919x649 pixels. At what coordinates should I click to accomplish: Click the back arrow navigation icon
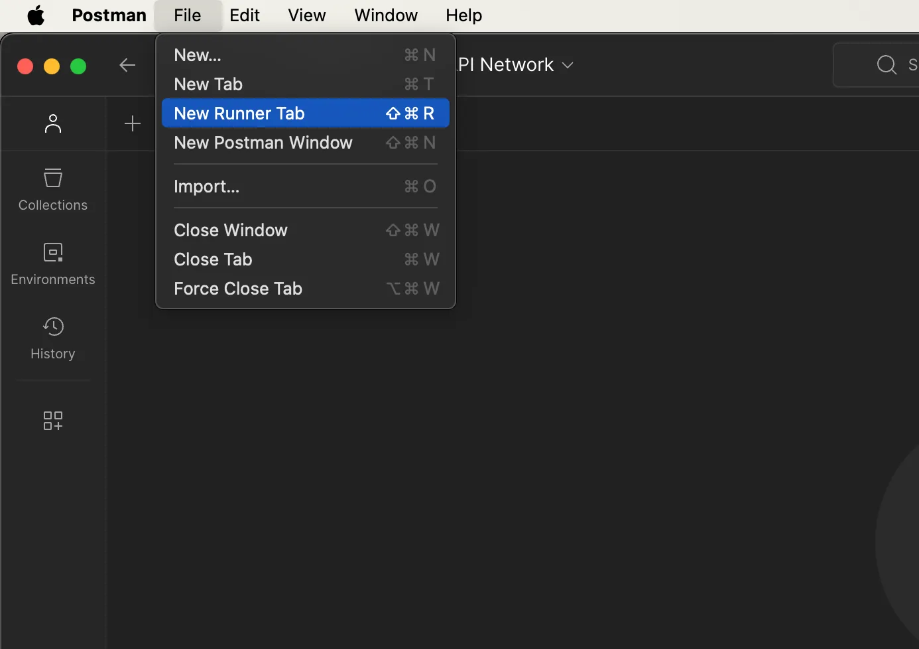click(x=127, y=65)
